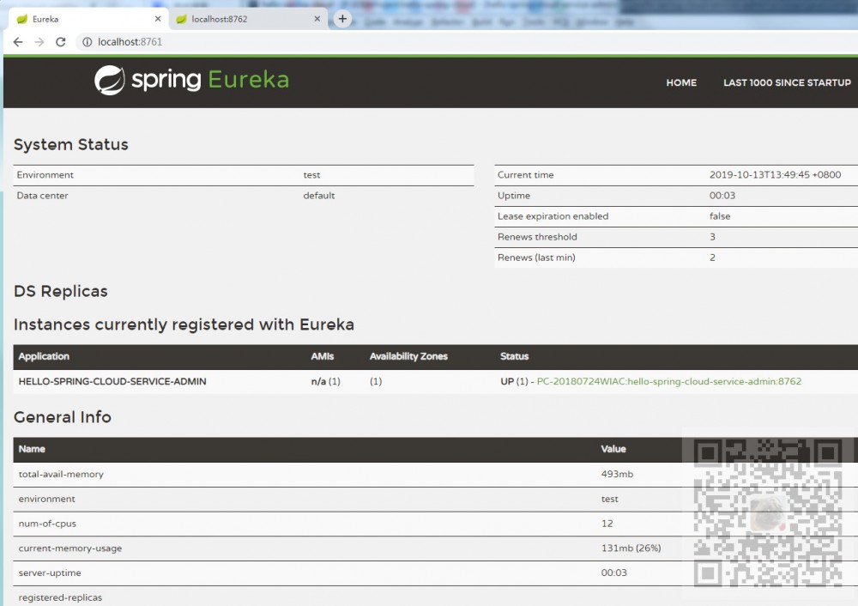Image resolution: width=858 pixels, height=606 pixels.
Task: Click the Application column header
Action: 44,356
